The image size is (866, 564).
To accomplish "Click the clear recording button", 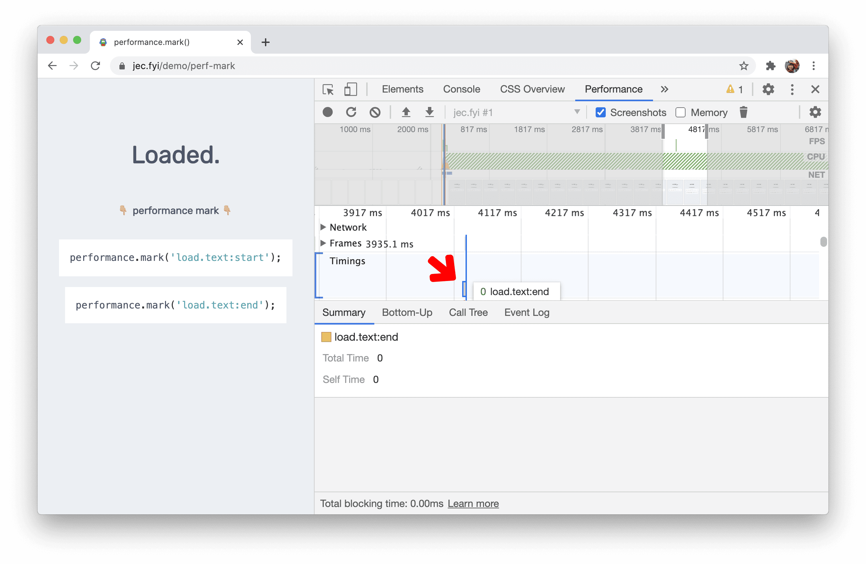I will [x=375, y=112].
